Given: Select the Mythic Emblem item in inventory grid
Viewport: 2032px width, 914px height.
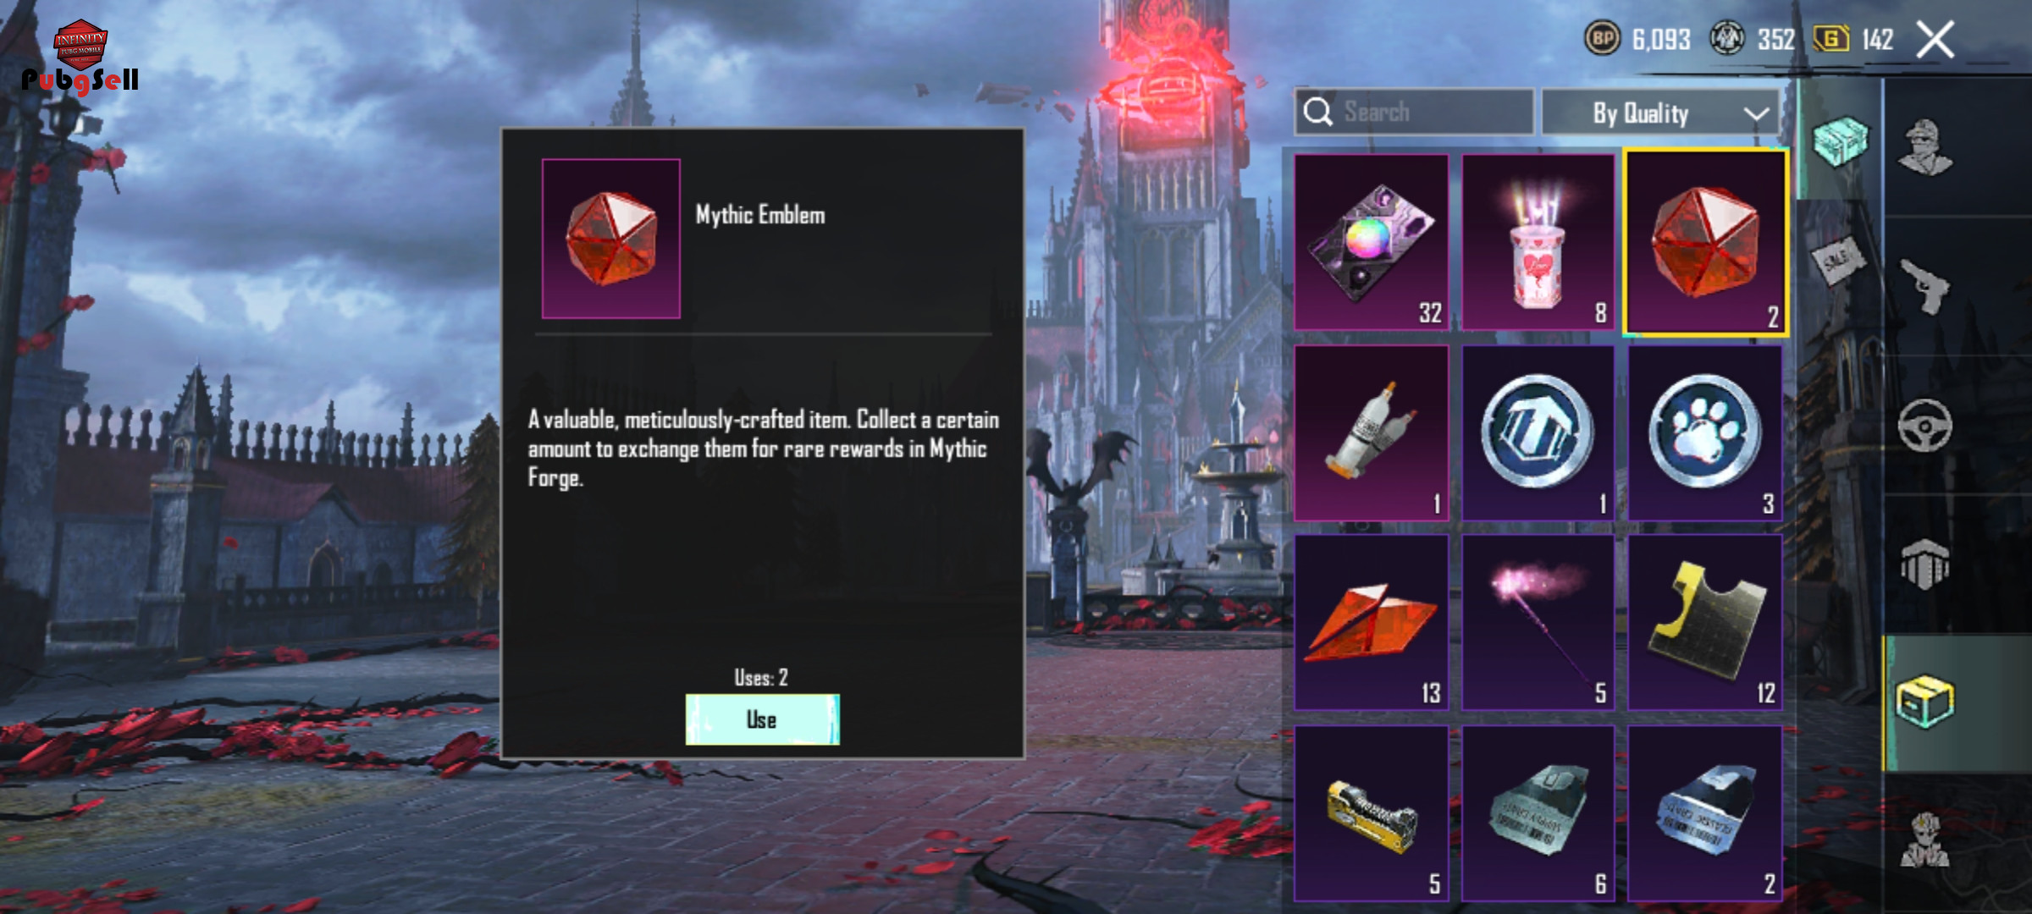Looking at the screenshot, I should (1705, 244).
